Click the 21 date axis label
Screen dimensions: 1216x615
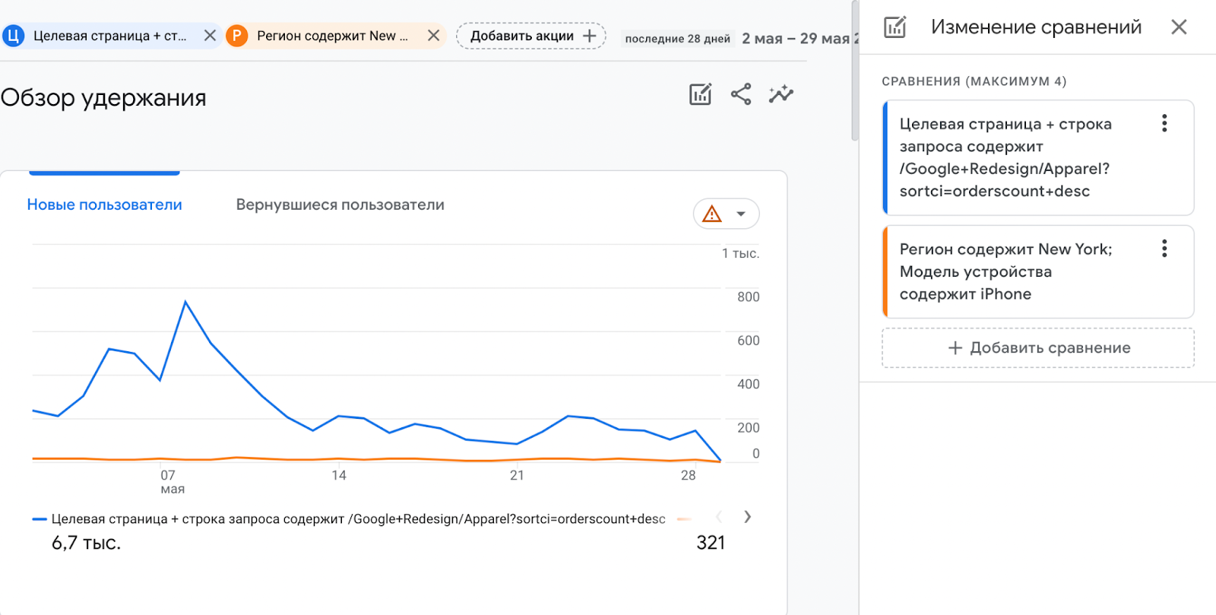[x=517, y=475]
